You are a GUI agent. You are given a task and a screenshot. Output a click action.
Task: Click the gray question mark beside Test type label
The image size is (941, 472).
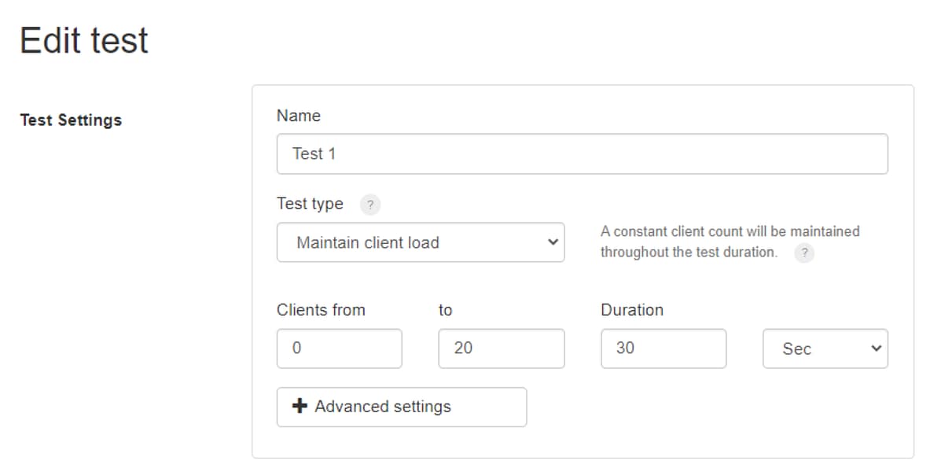coord(369,204)
